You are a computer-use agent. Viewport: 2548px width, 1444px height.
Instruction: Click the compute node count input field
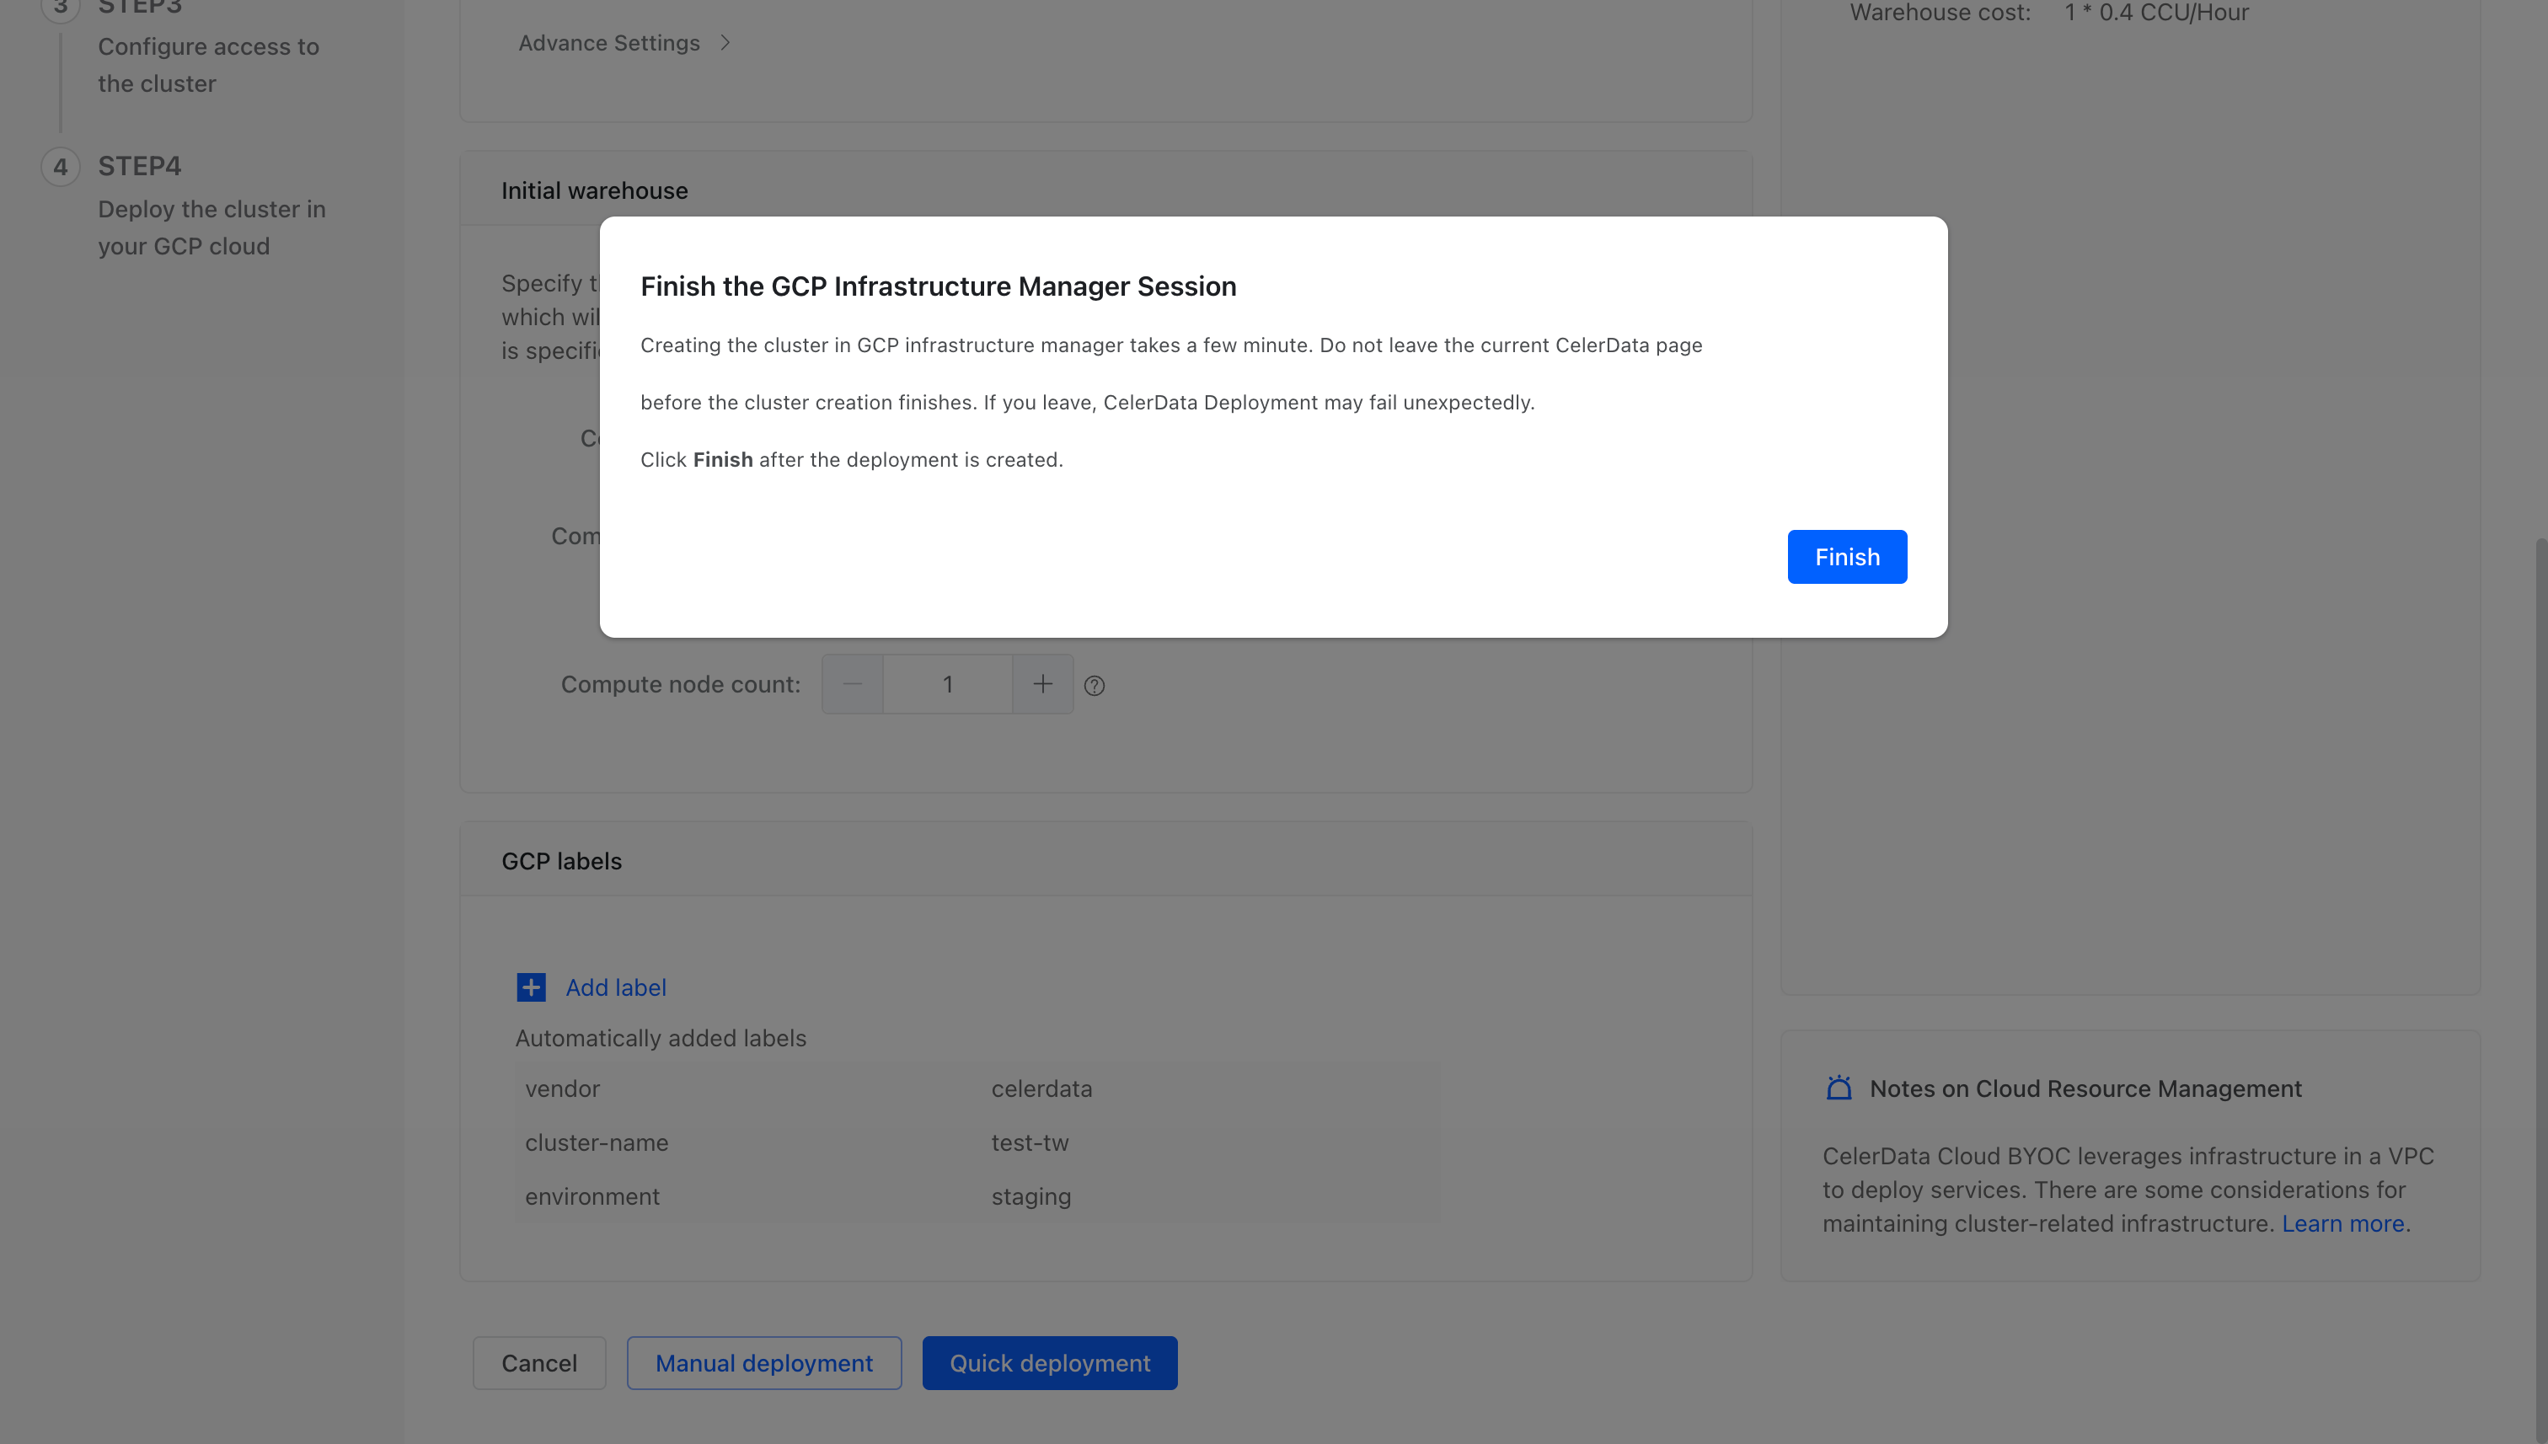[x=947, y=684]
